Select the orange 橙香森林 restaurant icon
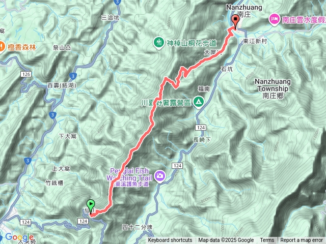Image resolution: width=326 pixels, height=244 pixels. [x=1, y=47]
